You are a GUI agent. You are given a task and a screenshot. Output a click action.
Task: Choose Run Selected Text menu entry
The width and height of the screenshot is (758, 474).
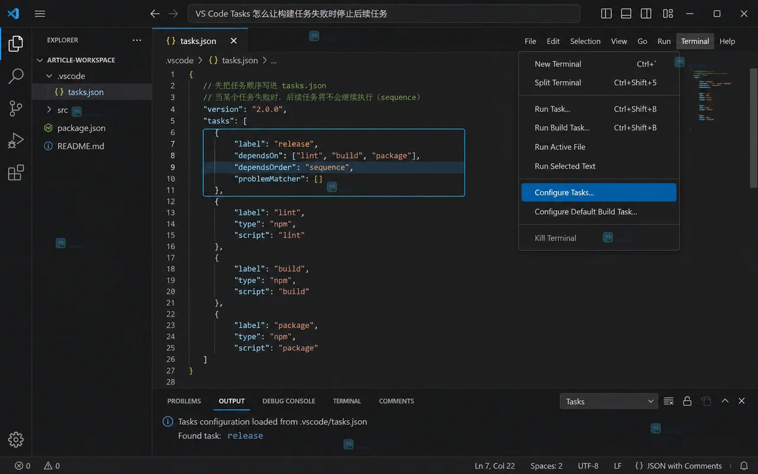(x=599, y=166)
